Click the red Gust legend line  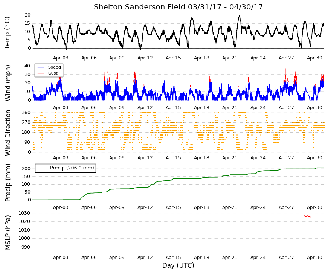(x=41, y=73)
